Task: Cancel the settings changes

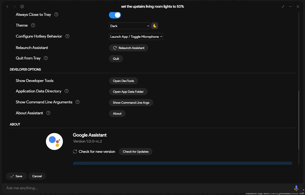Action: 37,176
